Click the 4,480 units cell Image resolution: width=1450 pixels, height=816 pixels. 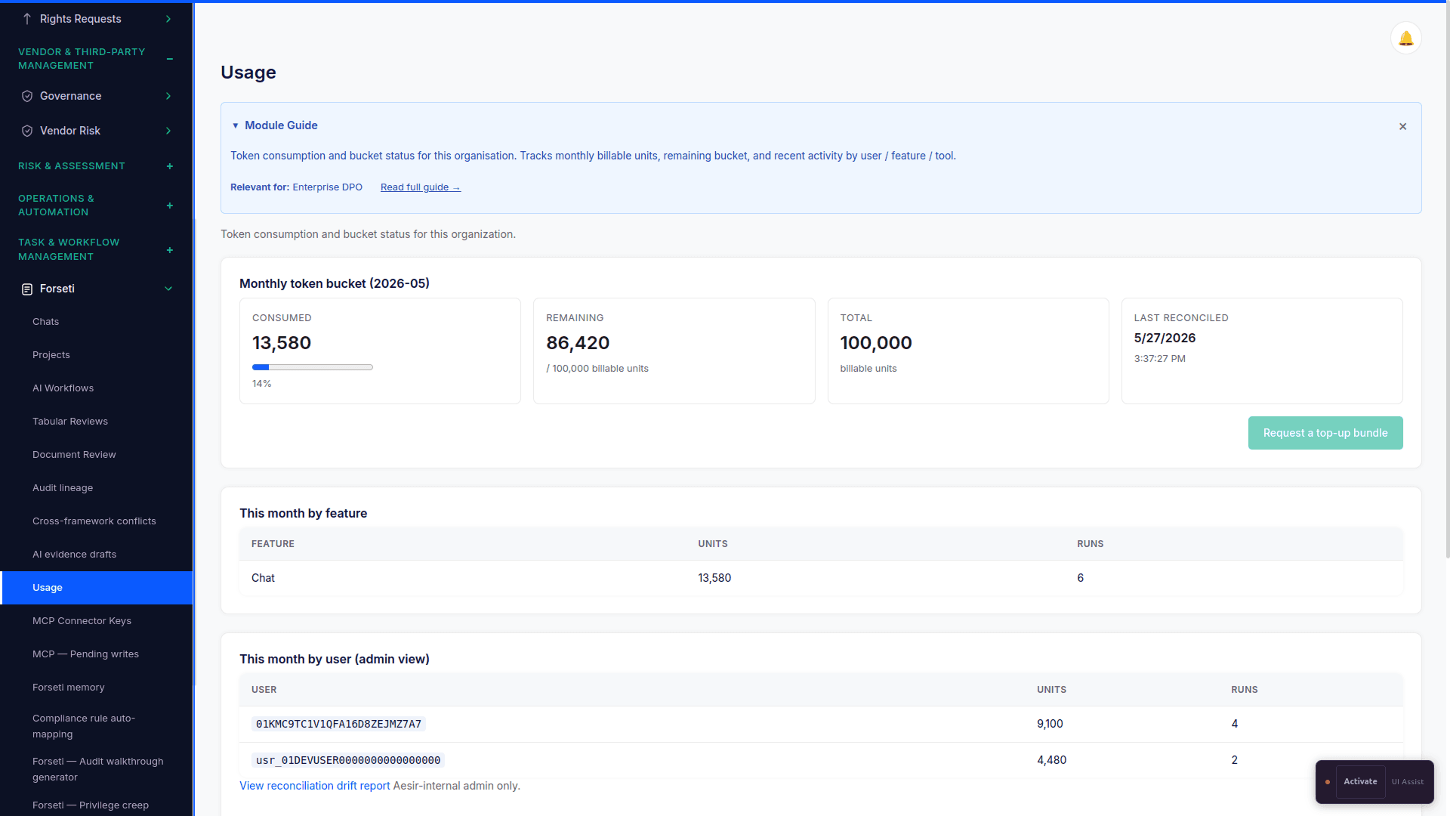coord(1051,760)
